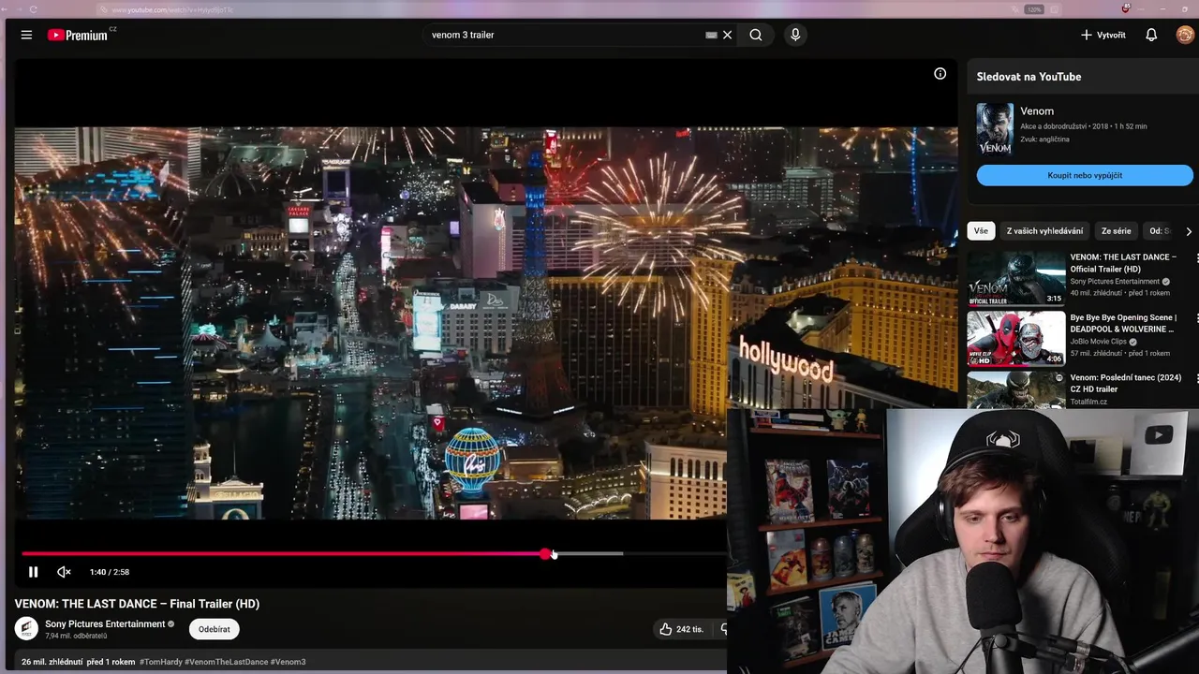
Task: Open VENOM: THE LAST DANCE Official Trailer thumbnail
Action: pos(1016,277)
